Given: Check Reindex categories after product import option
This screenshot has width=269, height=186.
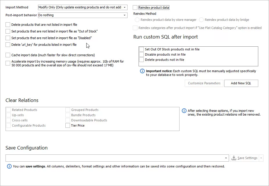Looking at the screenshot, I should (135, 28).
